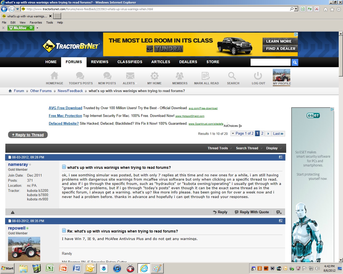343x274 pixels.
Task: Stop loading with the red X button
Action: pyautogui.click(x=317, y=9)
